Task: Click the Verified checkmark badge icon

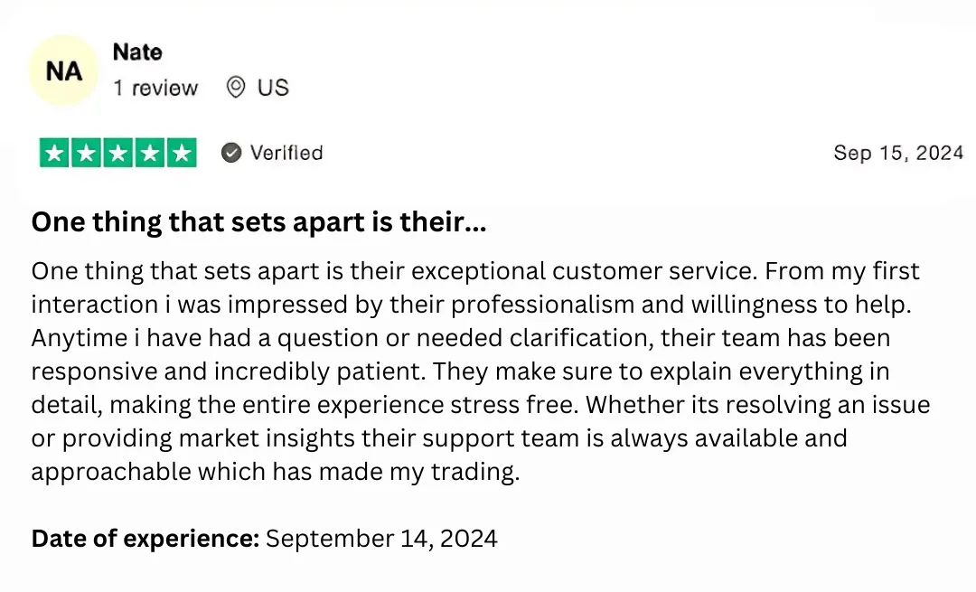Action: (x=232, y=153)
